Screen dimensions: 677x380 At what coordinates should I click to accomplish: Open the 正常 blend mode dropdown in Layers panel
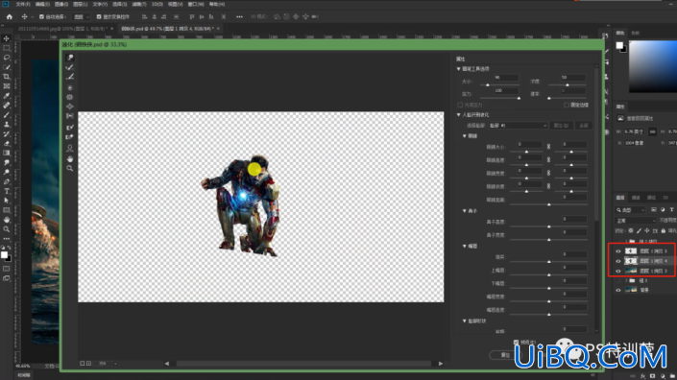coord(636,221)
